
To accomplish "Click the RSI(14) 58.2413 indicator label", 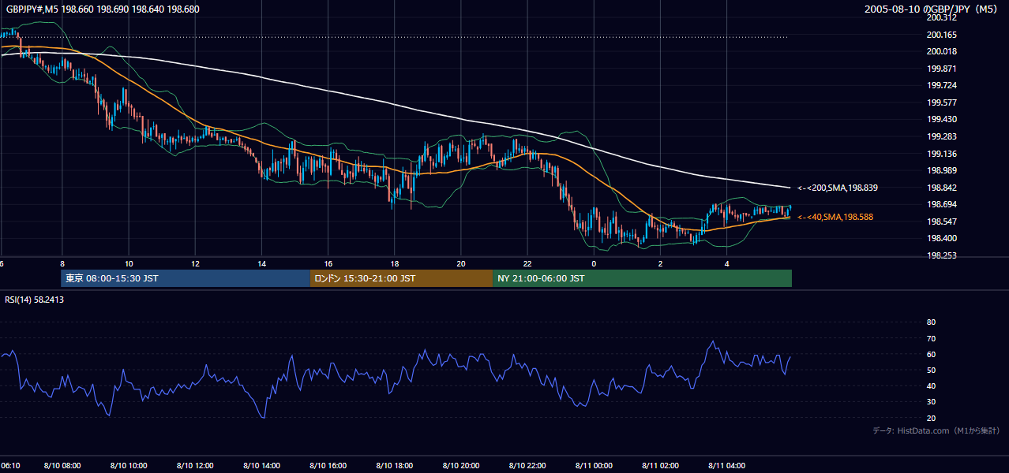I will (x=35, y=300).
